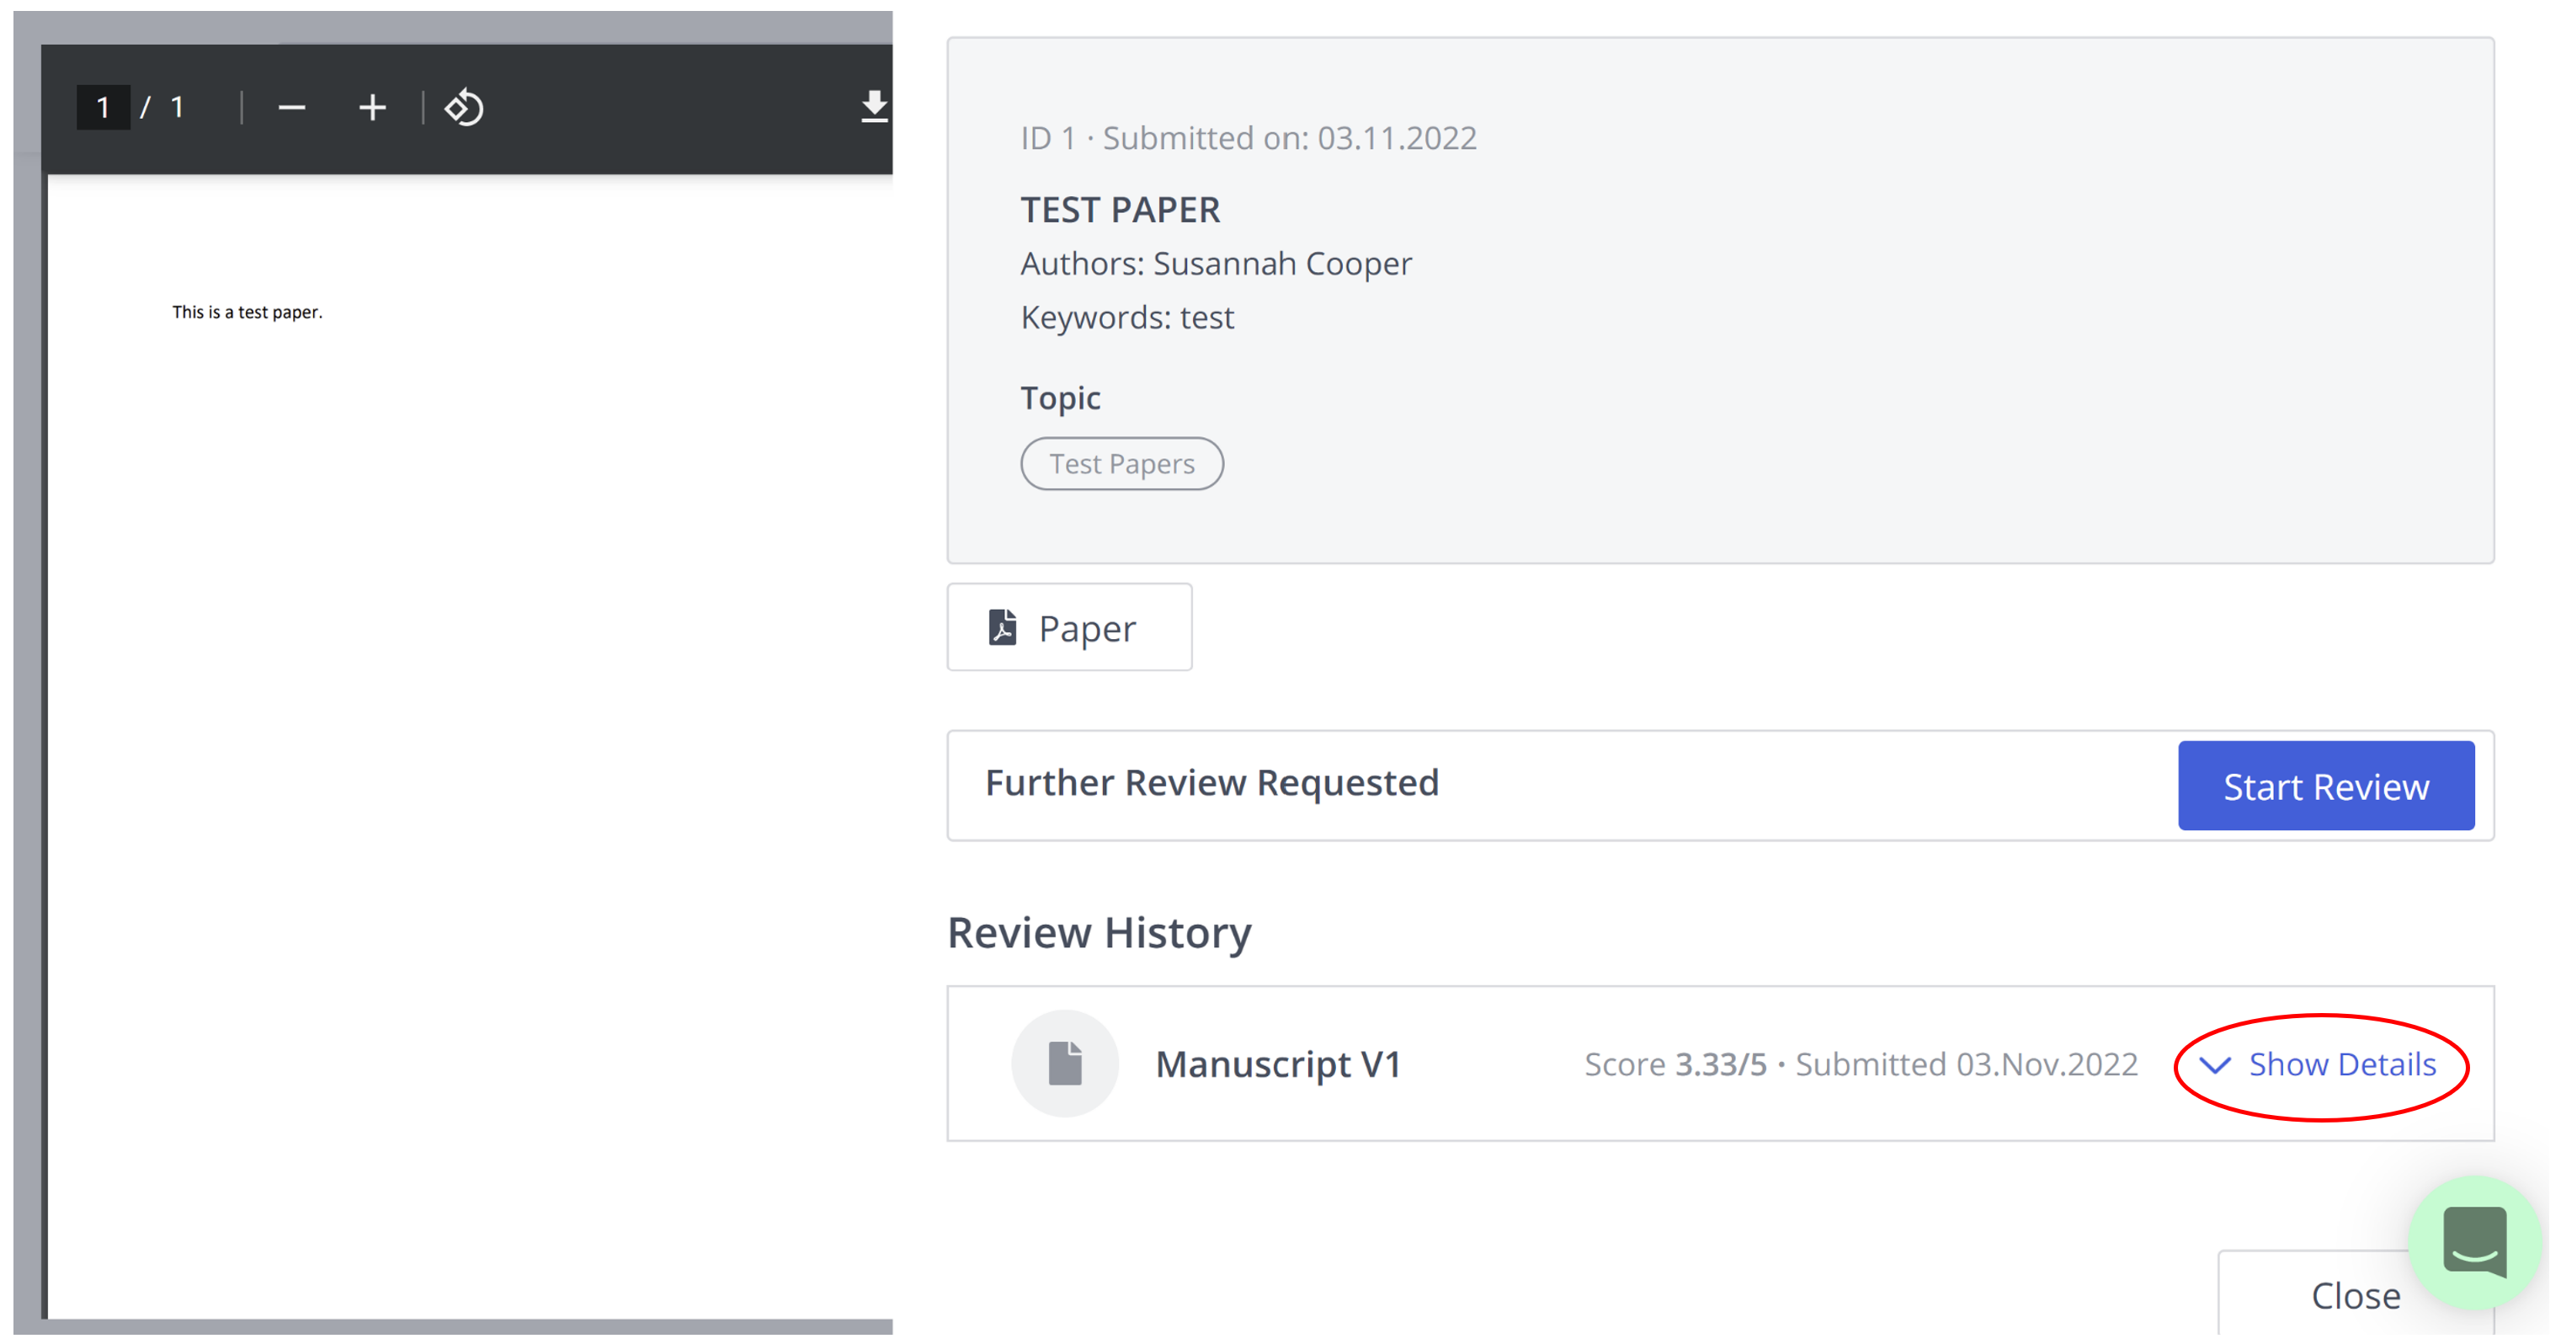Click the chevron next to Show Details
2561x1344 pixels.
coord(2214,1065)
